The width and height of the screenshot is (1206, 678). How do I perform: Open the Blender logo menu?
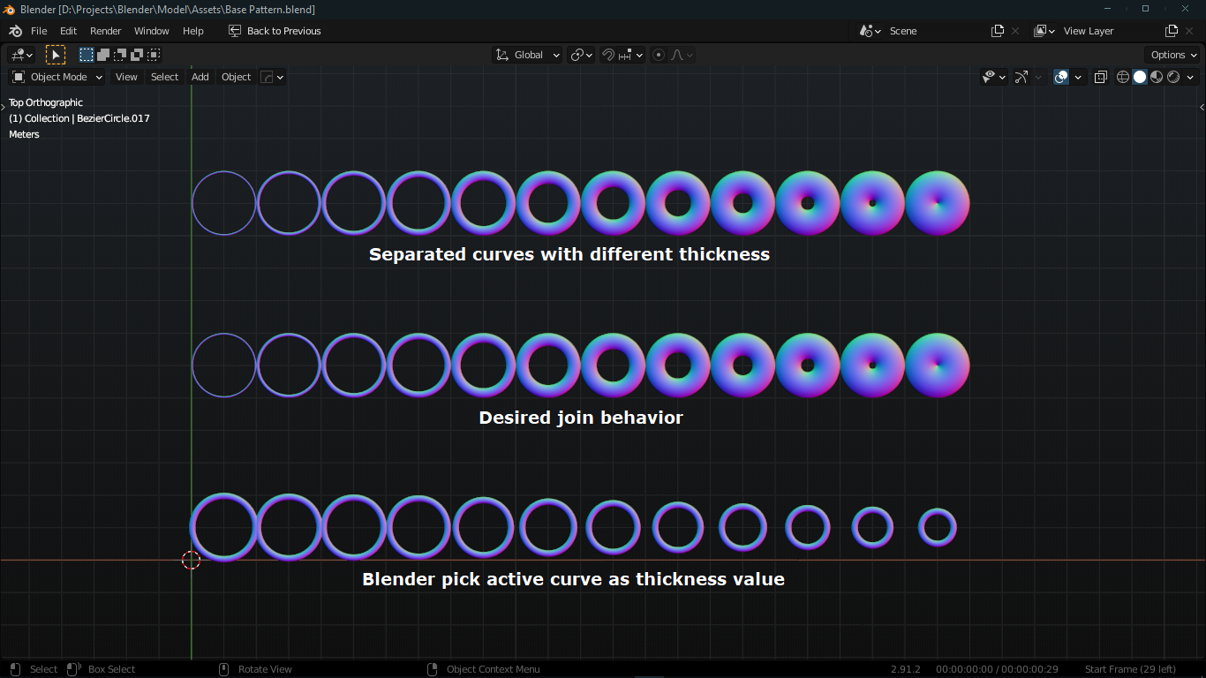15,31
